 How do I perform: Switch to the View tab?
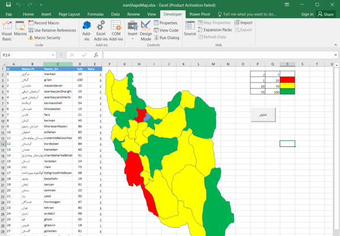point(151,14)
